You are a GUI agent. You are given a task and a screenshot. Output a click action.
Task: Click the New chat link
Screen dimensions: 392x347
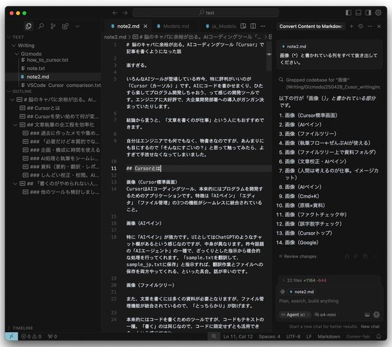(x=370, y=327)
